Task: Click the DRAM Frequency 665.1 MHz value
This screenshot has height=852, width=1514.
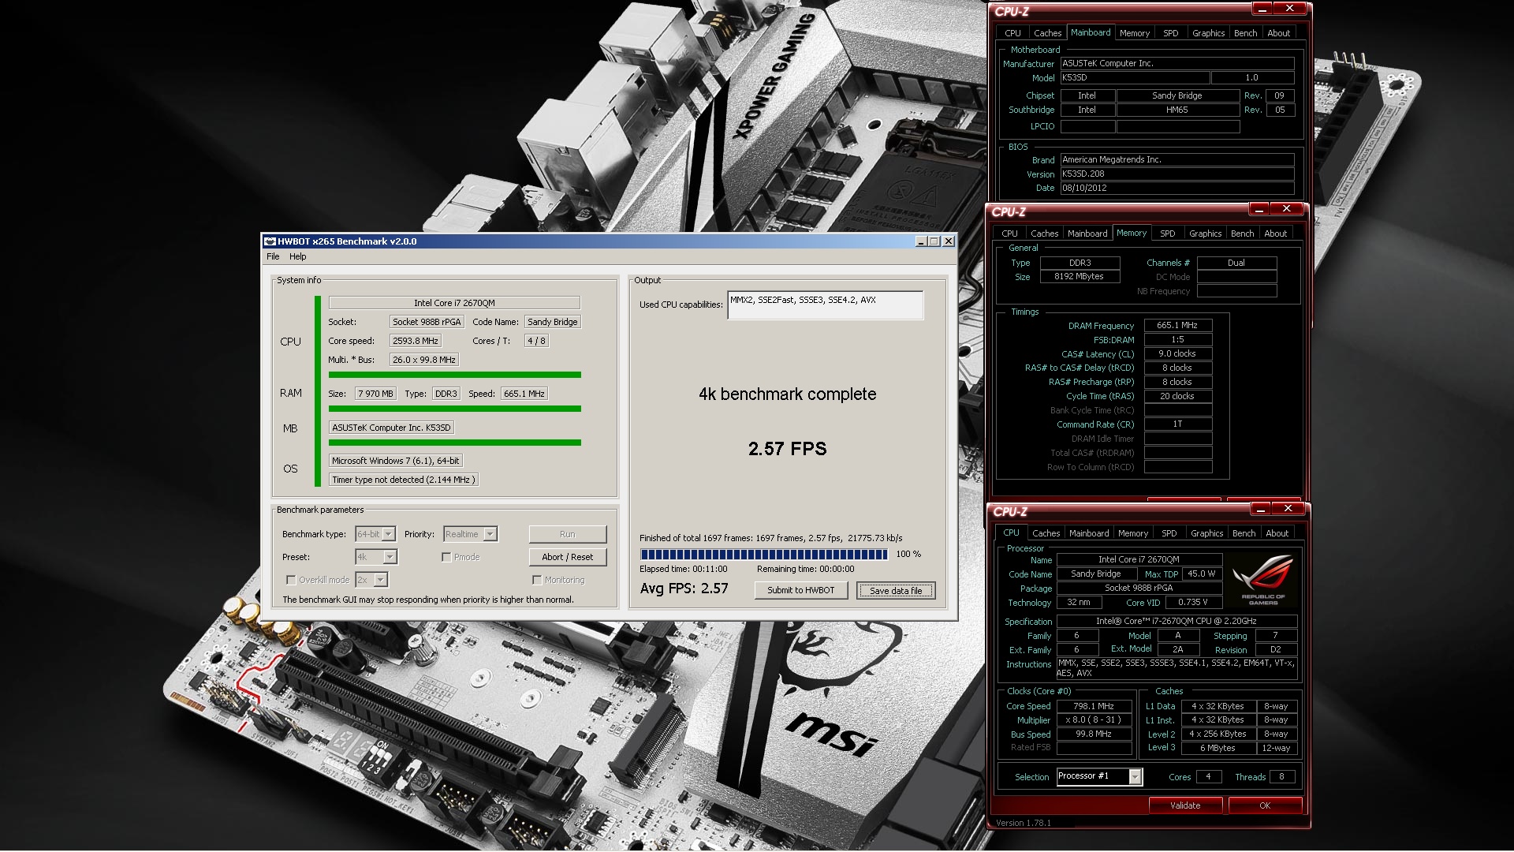Action: pyautogui.click(x=1177, y=325)
